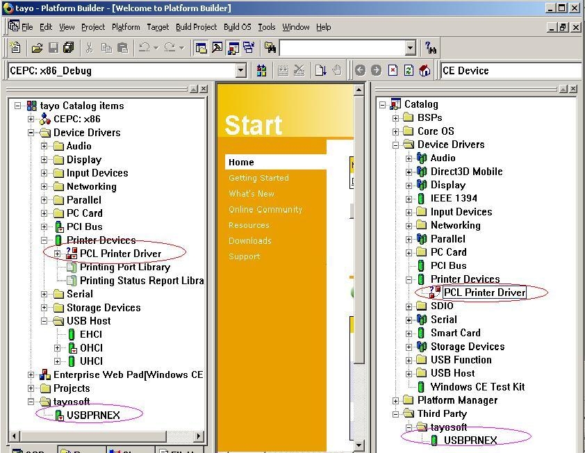Select OHCI item under USB Host
The image size is (585, 453).
pos(91,347)
